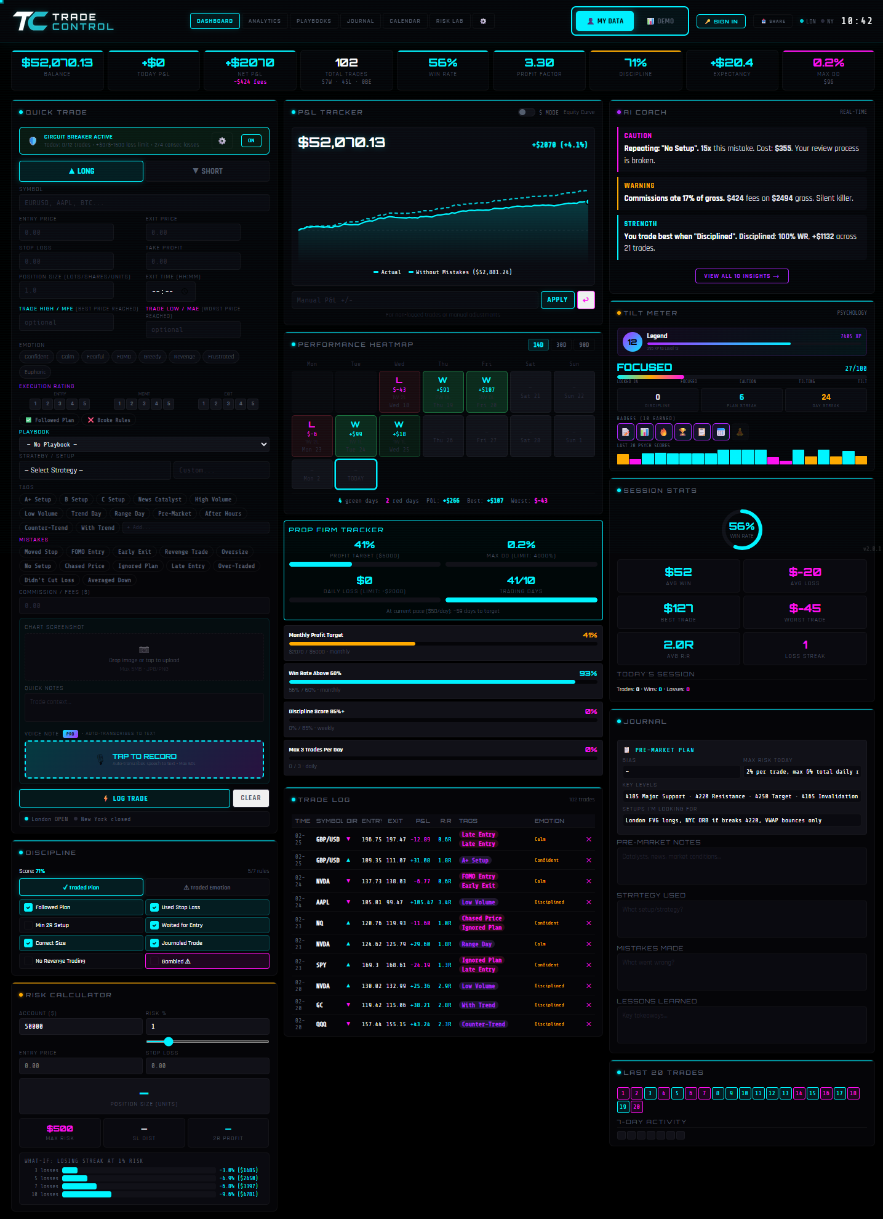
Task: Open the document-edit badge in Tilt Meter
Action: tap(625, 432)
